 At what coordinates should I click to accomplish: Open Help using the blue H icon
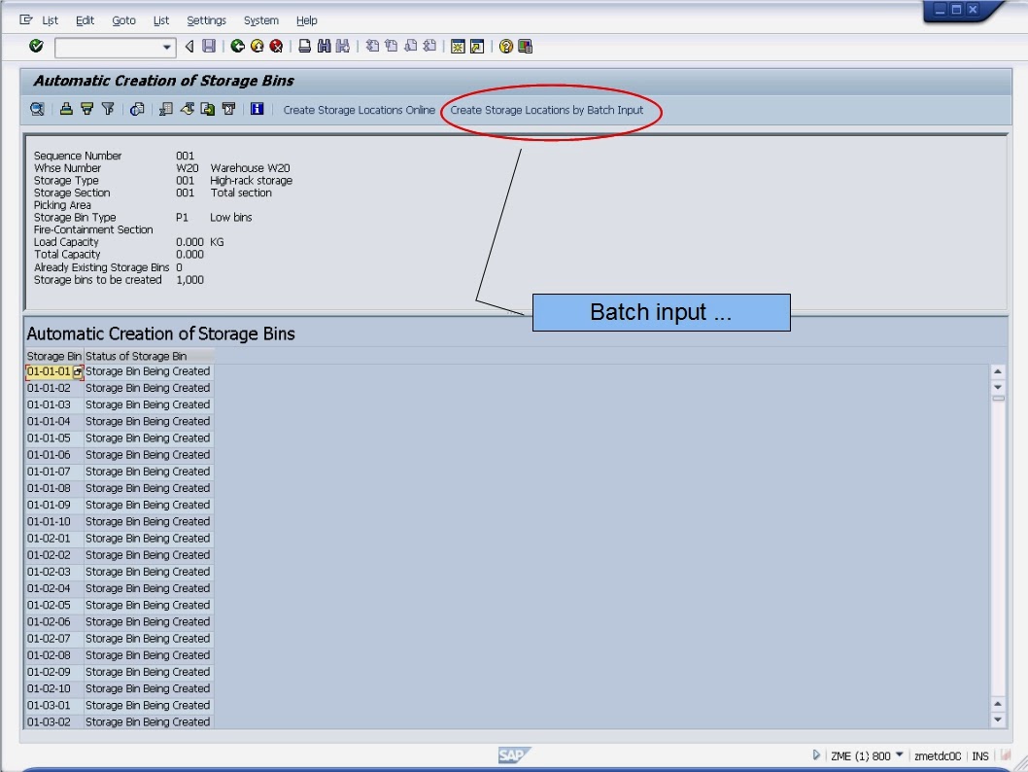(257, 110)
